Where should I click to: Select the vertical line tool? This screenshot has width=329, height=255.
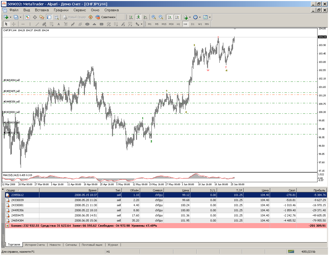[x=30, y=24]
